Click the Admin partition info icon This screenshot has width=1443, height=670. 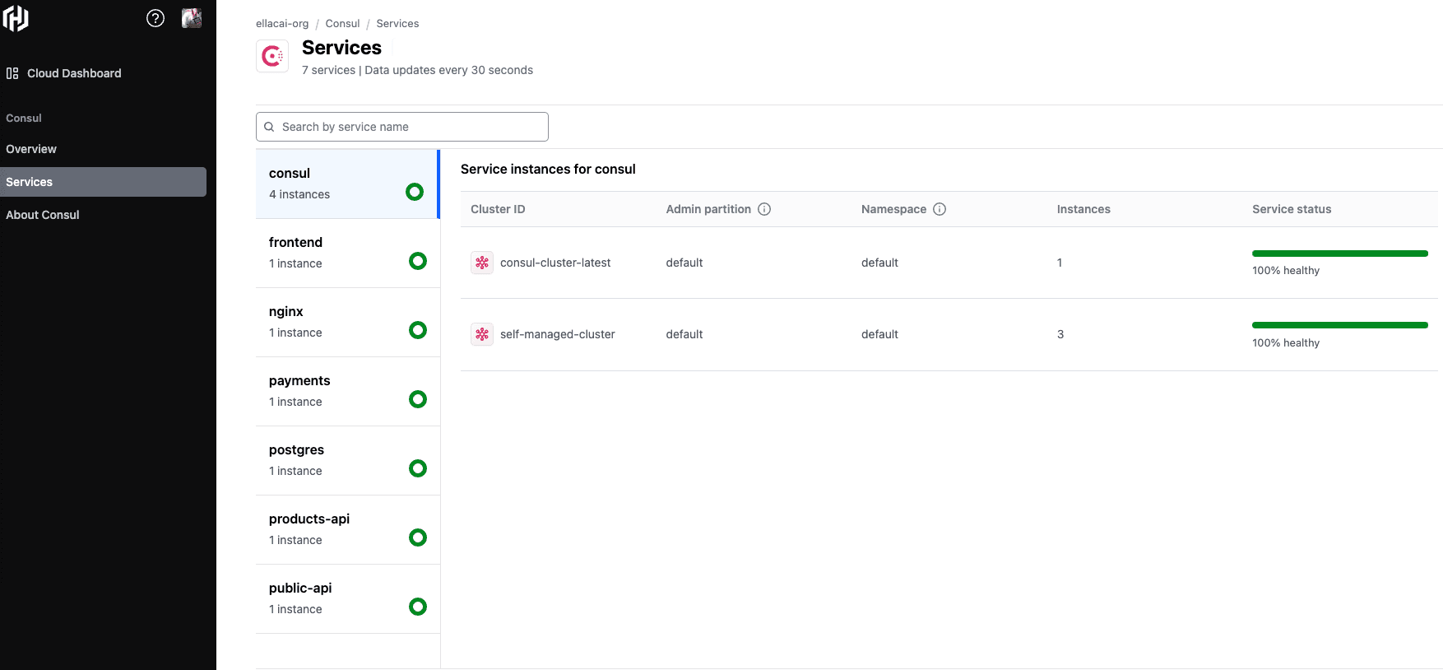pyautogui.click(x=764, y=209)
